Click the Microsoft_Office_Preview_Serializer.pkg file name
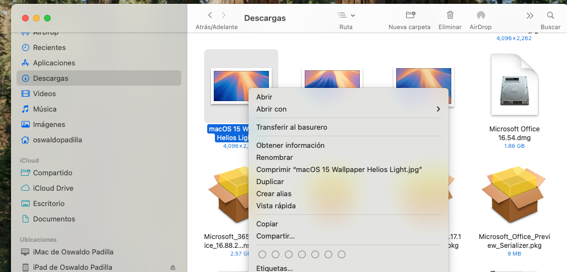567x272 pixels. 514,241
